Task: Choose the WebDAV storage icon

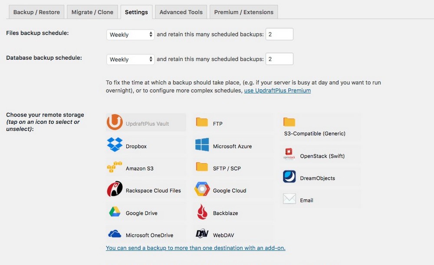Action: (x=202, y=234)
